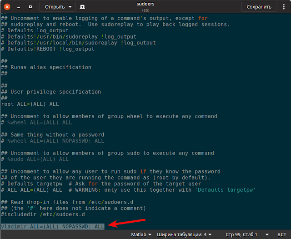Click the '# Defaults!/usr/local/bin/sudoreplay !log_output' line
The image size is (291, 239).
(78, 43)
